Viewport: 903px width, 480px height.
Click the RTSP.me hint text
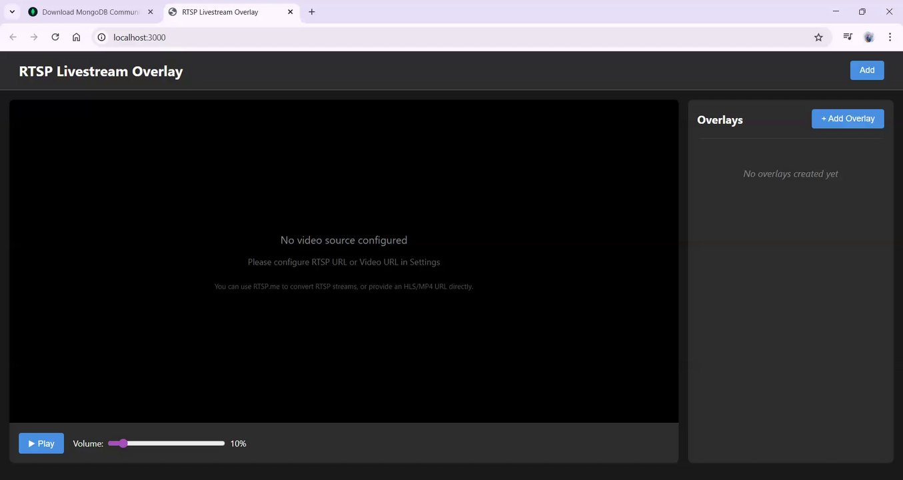(344, 287)
